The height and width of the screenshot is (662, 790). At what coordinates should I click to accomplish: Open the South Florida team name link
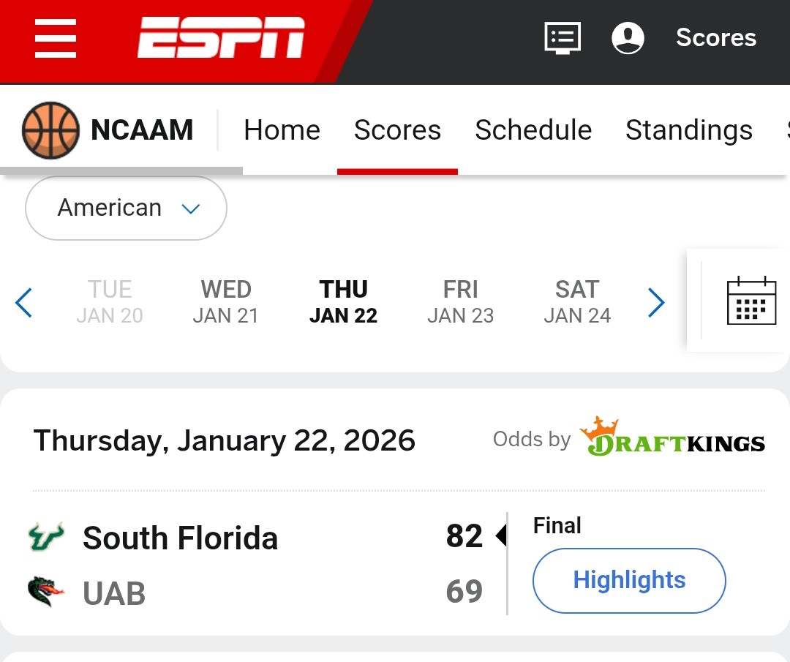click(180, 538)
